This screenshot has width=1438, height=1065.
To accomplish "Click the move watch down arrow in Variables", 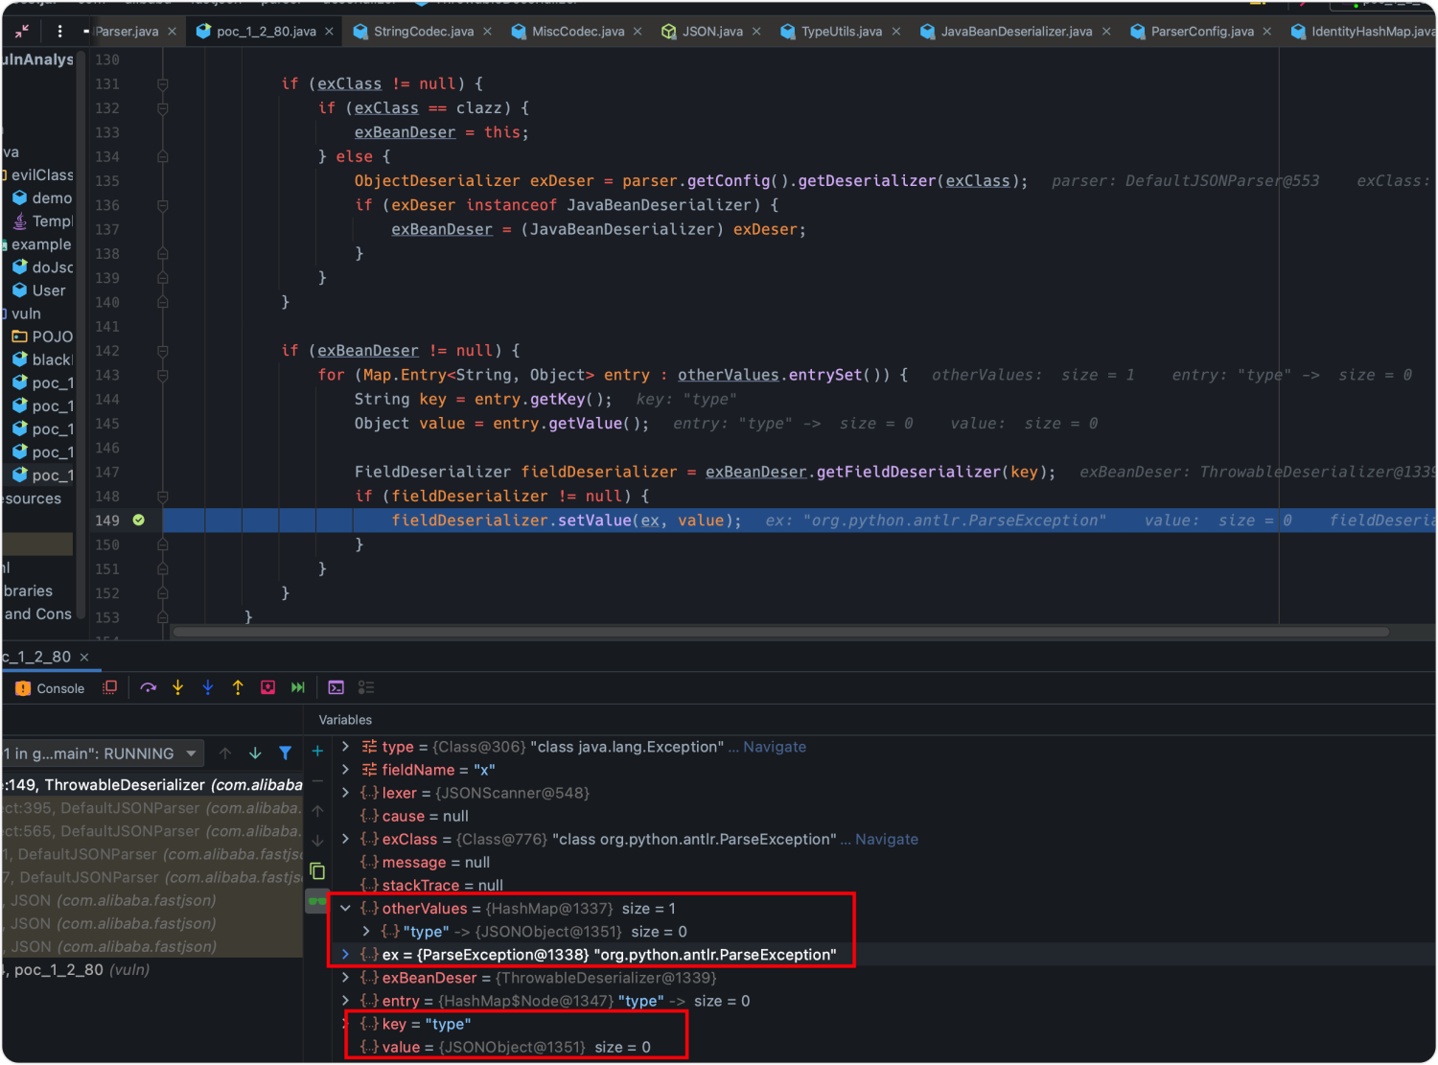I will click(x=317, y=841).
